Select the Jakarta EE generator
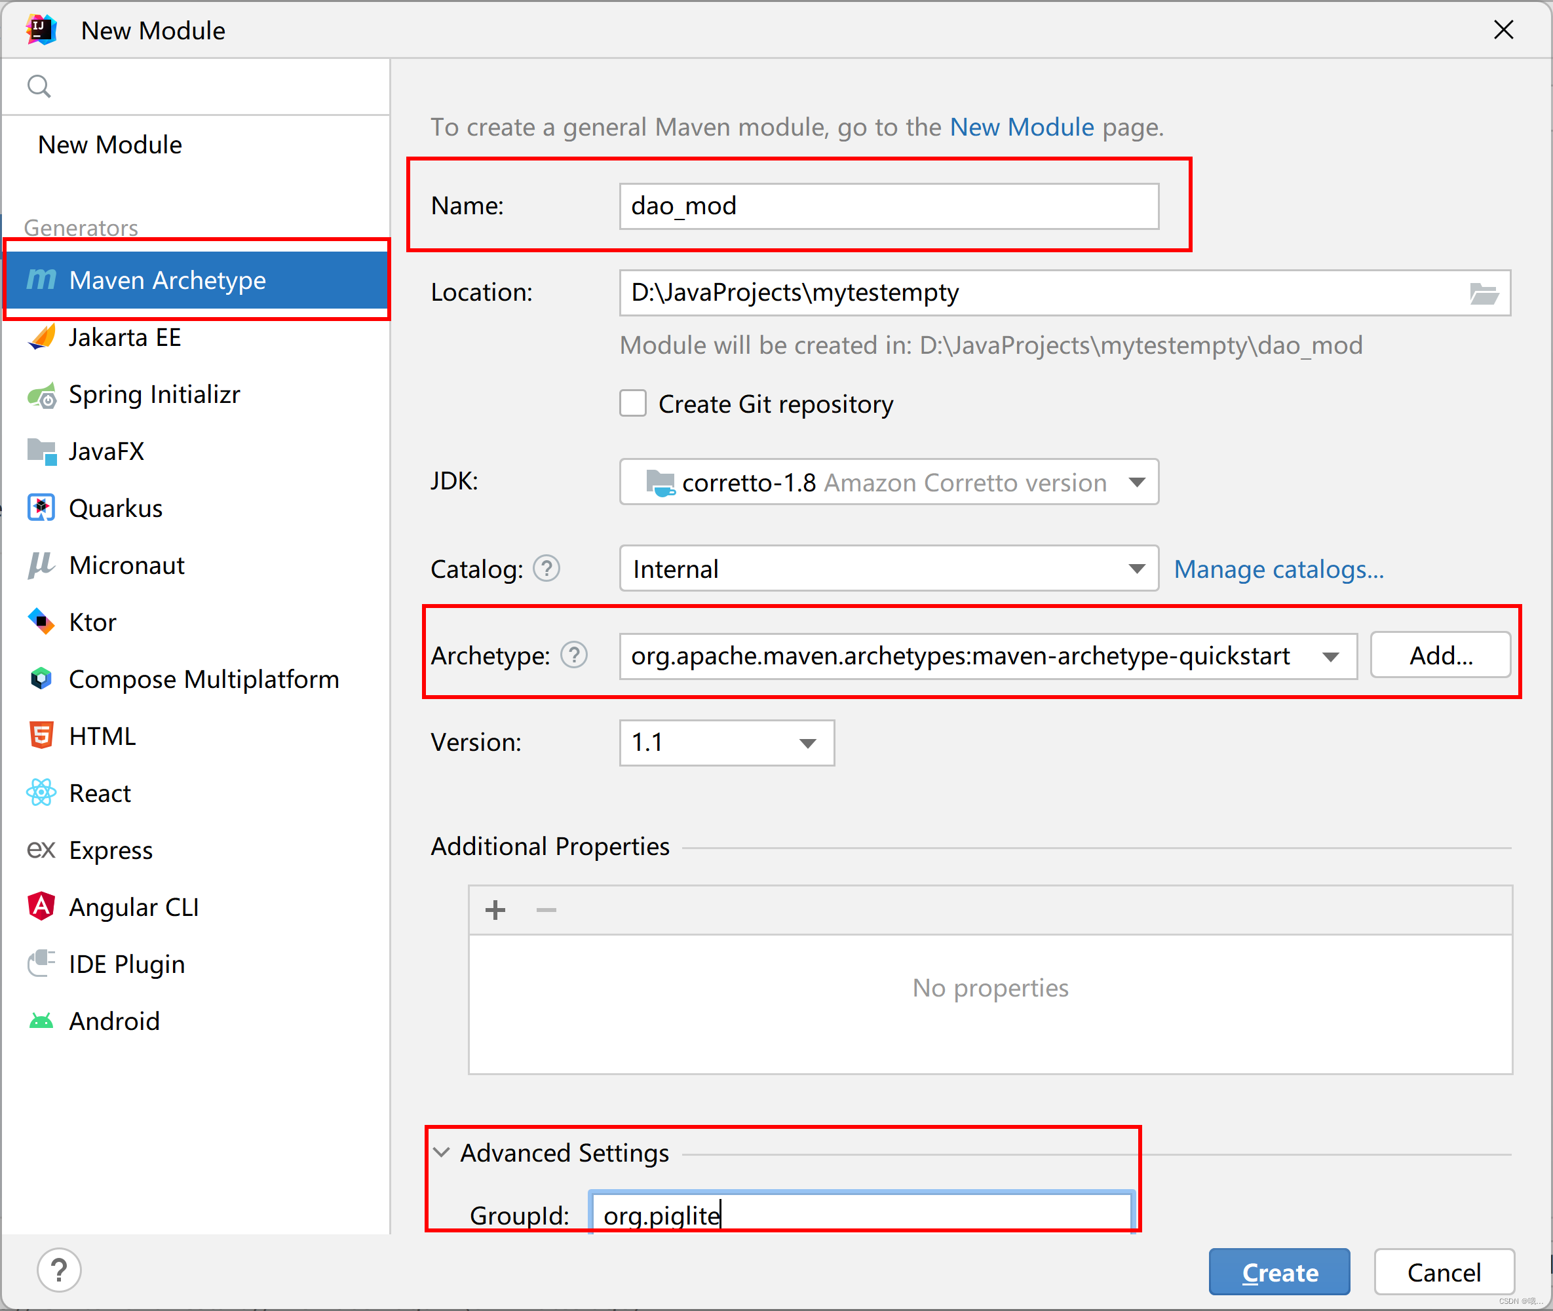 click(197, 337)
